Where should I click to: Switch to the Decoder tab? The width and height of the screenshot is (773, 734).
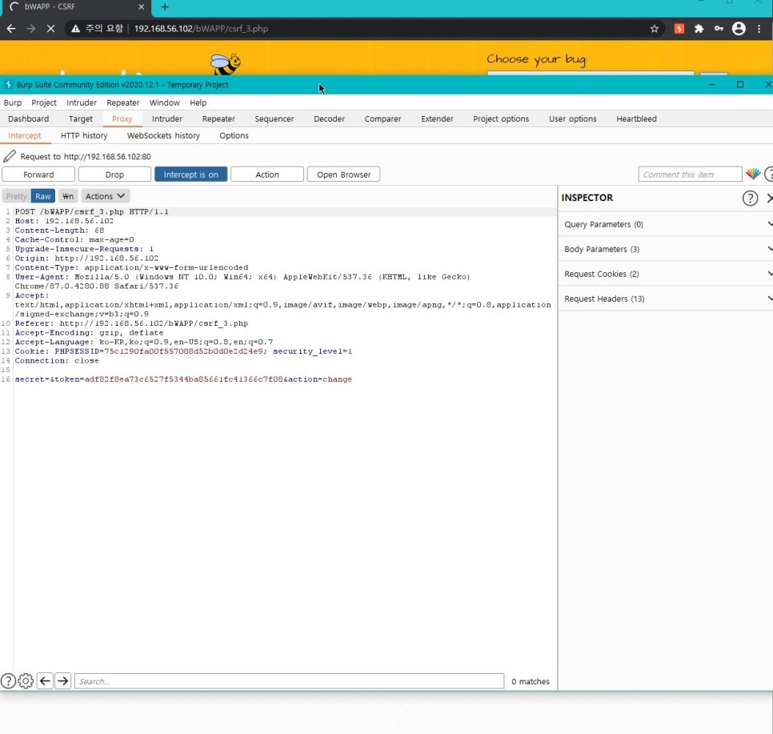tap(330, 119)
